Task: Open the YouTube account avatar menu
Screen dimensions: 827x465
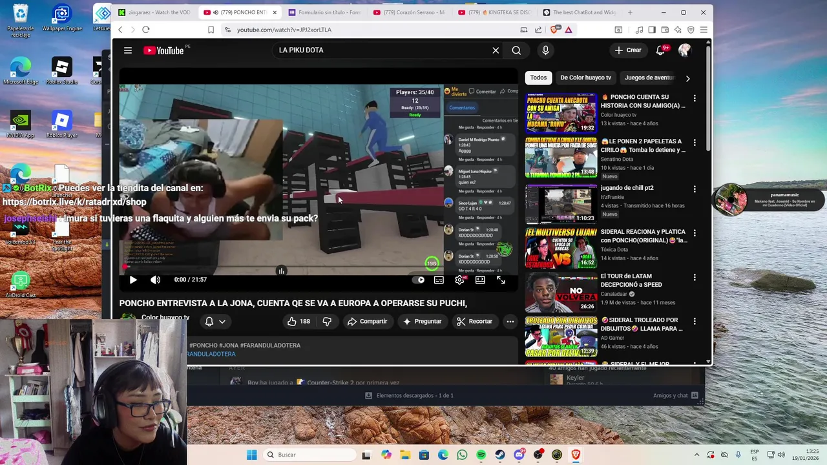Action: pos(685,50)
